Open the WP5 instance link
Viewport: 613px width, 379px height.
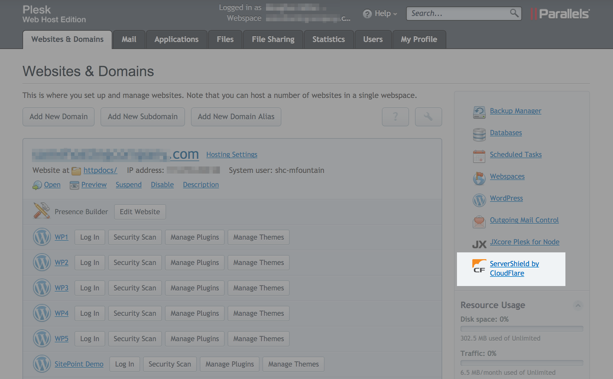pos(61,339)
